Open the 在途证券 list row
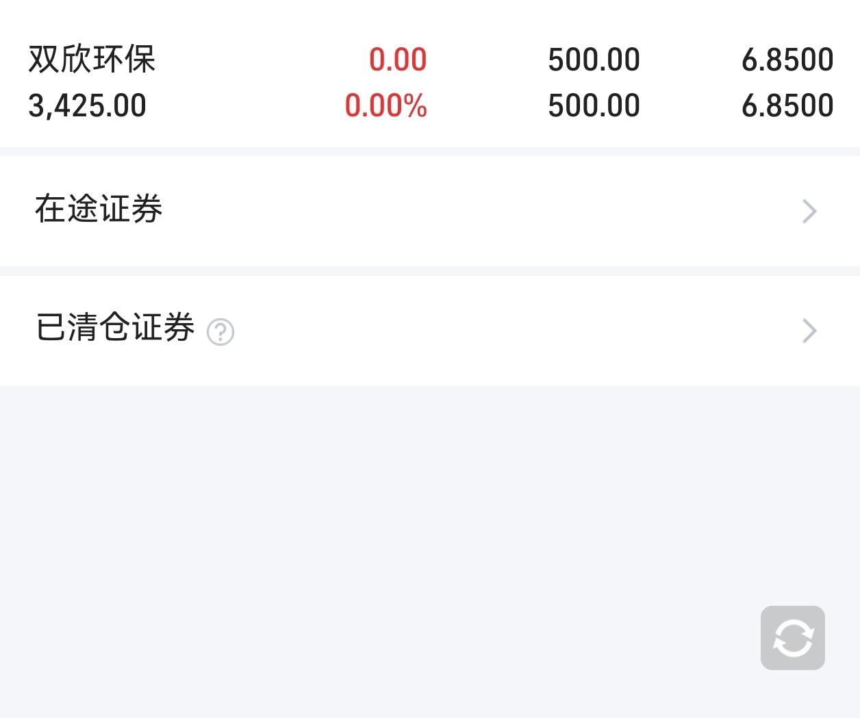This screenshot has width=860, height=718. (430, 211)
